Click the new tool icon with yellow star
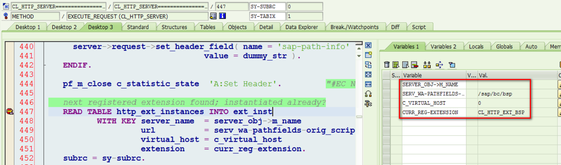The image size is (561, 165). coord(368,55)
